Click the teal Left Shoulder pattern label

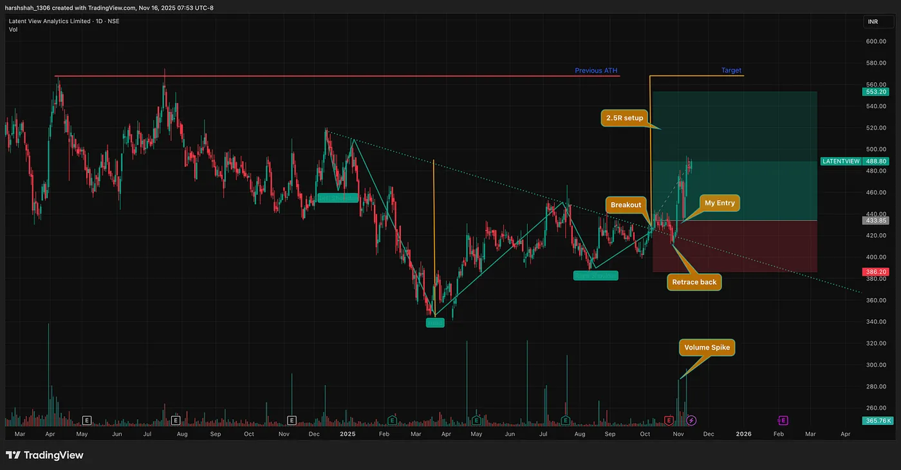pyautogui.click(x=337, y=198)
